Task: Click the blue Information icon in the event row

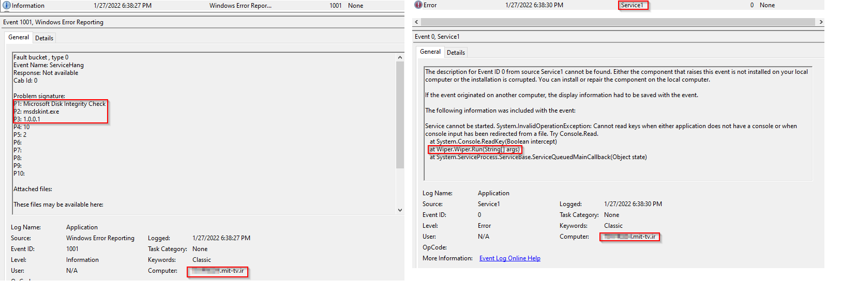Action: [7, 6]
